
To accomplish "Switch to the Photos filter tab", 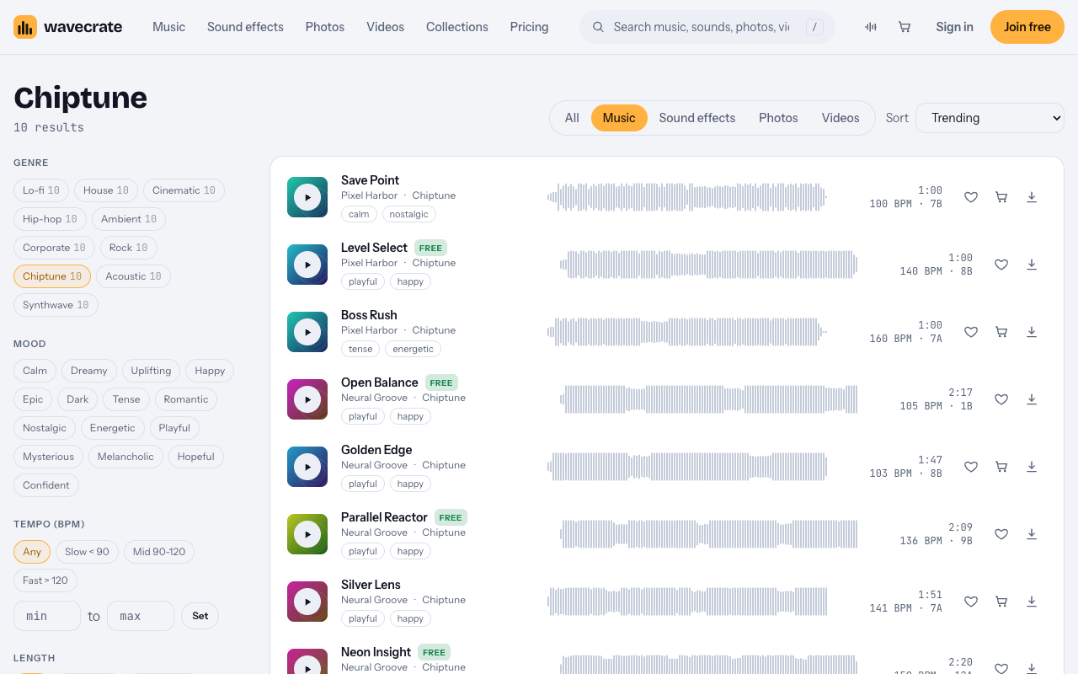I will pos(778,118).
